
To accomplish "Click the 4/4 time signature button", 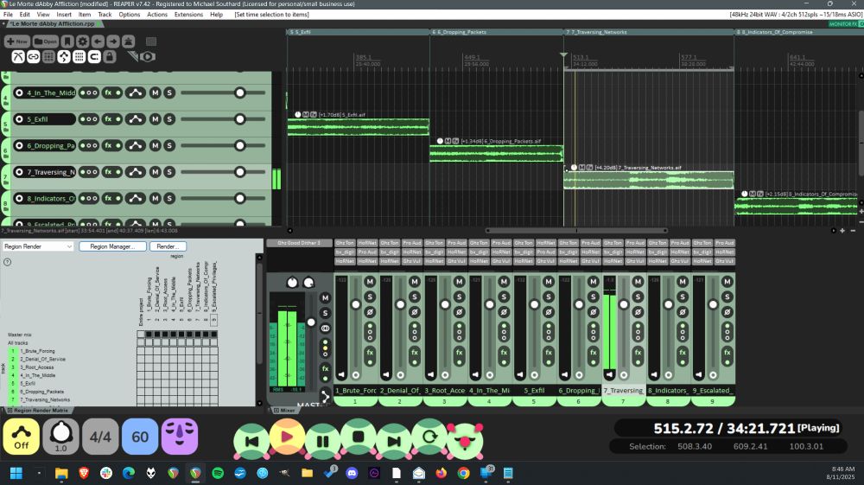I will click(x=100, y=437).
